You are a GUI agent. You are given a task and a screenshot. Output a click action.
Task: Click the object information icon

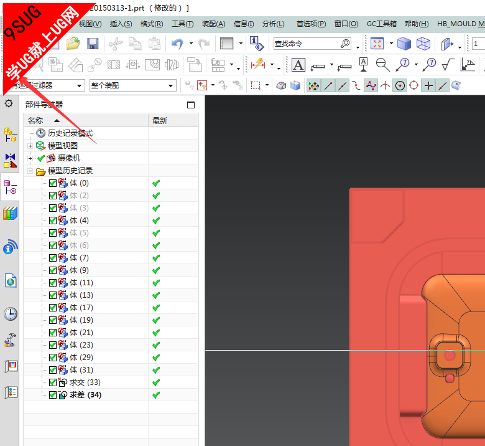tap(257, 44)
